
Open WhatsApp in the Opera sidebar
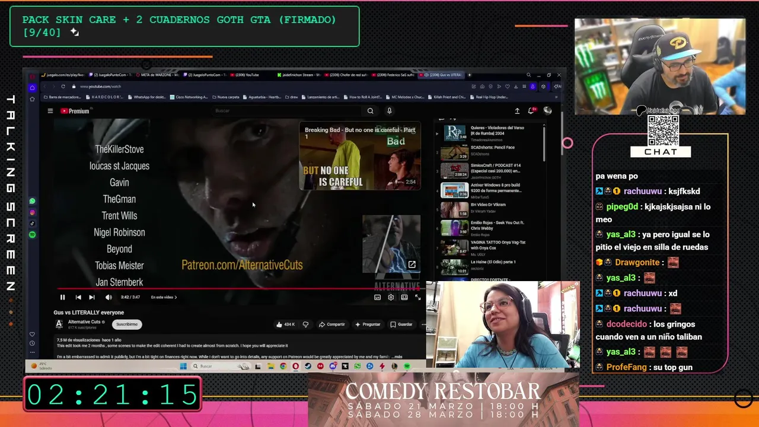click(32, 201)
